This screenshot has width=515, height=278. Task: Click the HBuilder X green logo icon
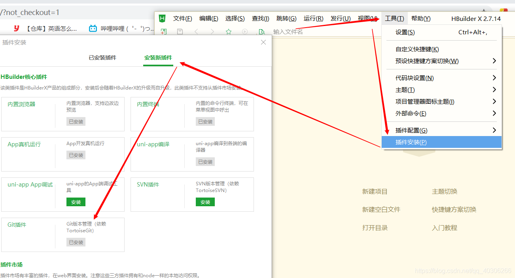(x=162, y=19)
